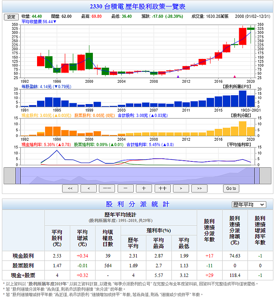Zoom in a lot with ++ button
The width and height of the screenshot is (275, 298).
(x=162, y=188)
